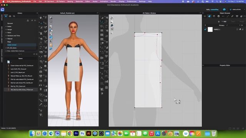246x138 pixels.
Task: Click the pencil edit icon next to Primary
Action: click(x=227, y=25)
